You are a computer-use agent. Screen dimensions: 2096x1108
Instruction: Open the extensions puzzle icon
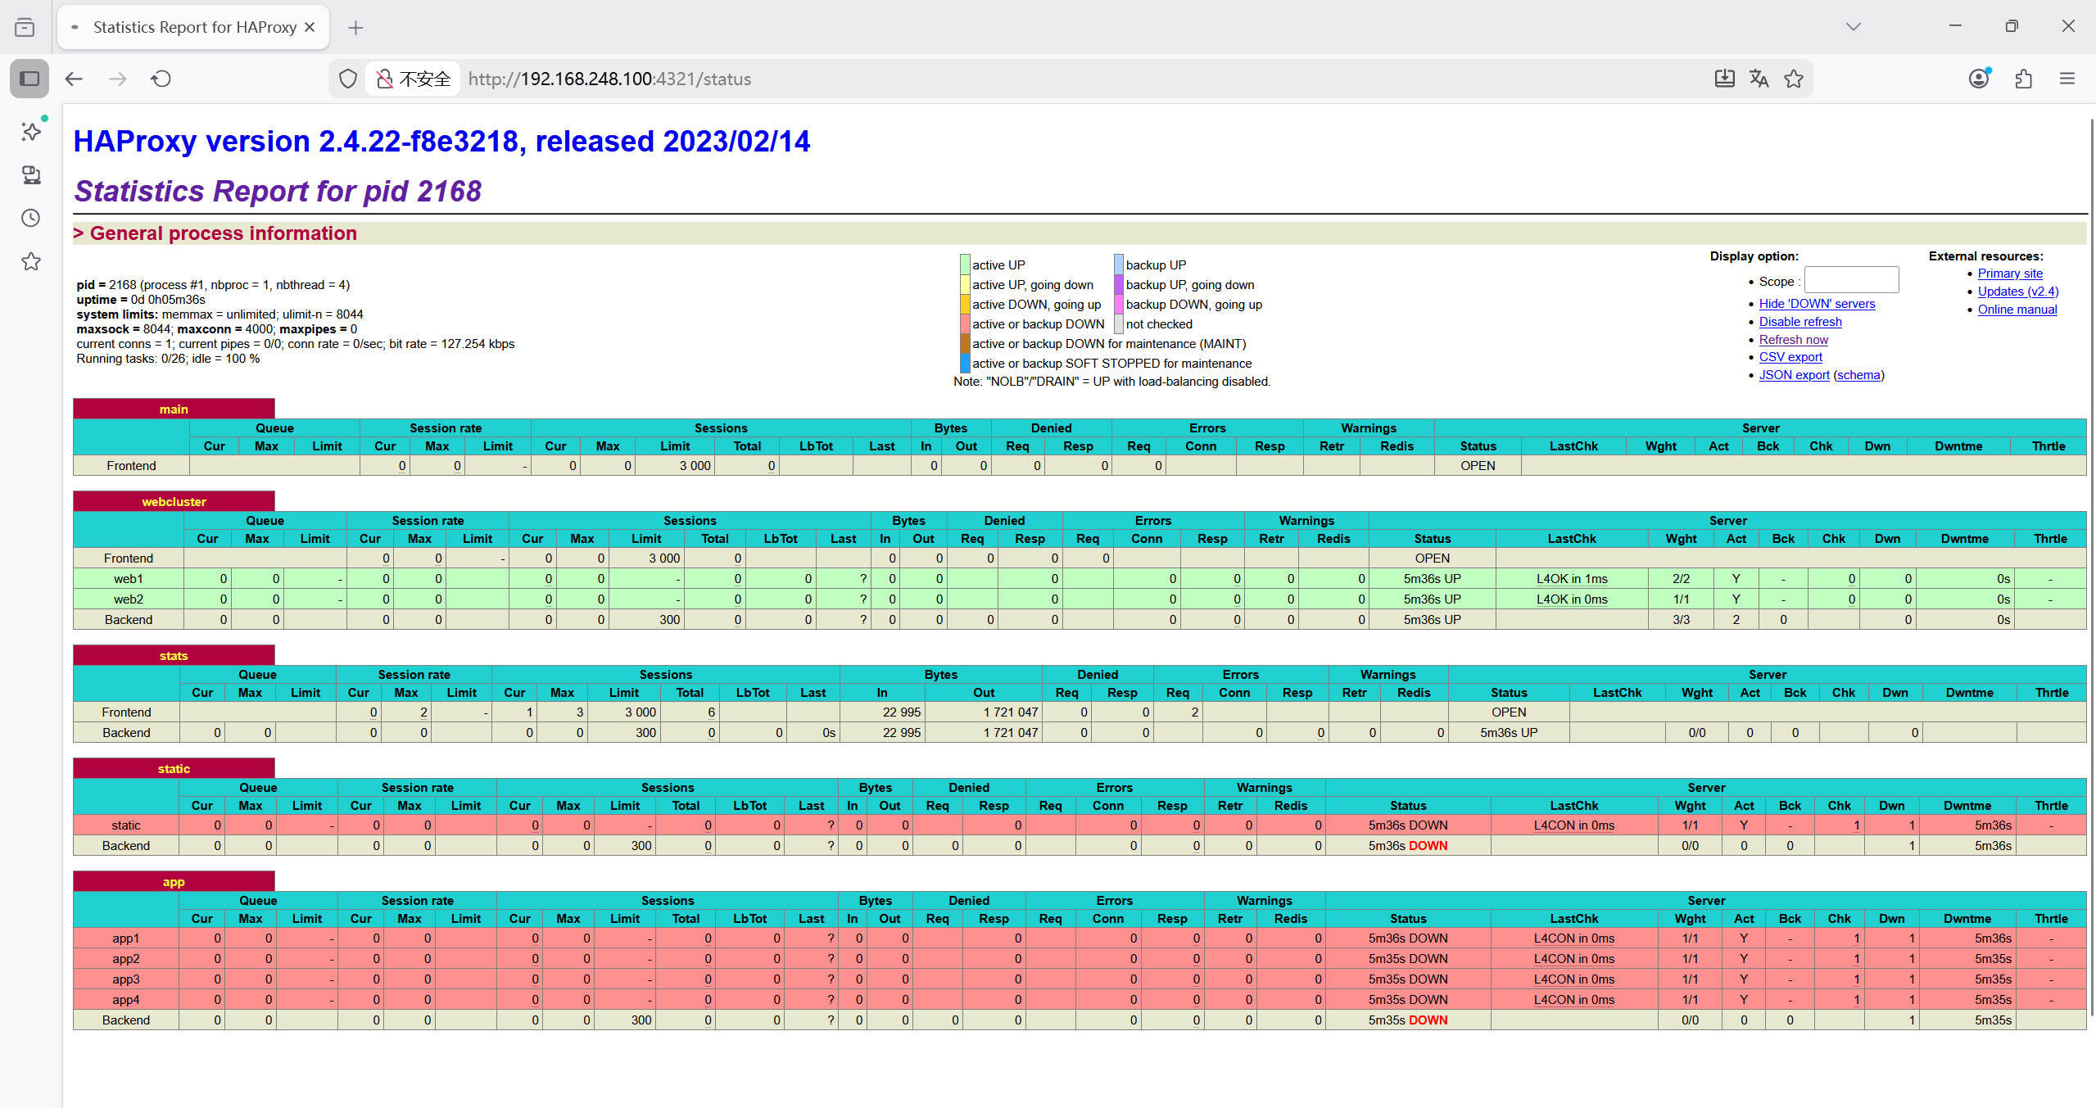[2023, 79]
